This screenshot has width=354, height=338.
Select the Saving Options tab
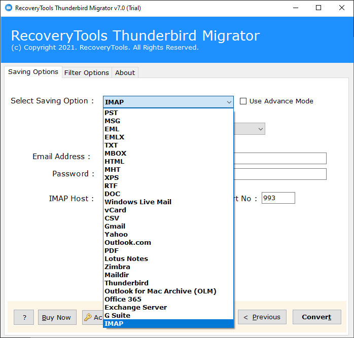[x=33, y=72]
